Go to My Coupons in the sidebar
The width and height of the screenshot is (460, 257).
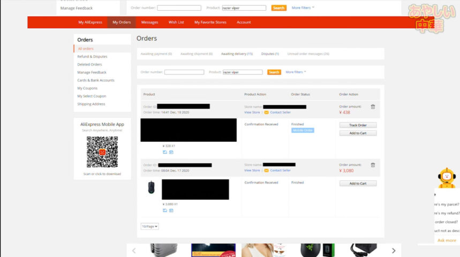click(x=87, y=88)
